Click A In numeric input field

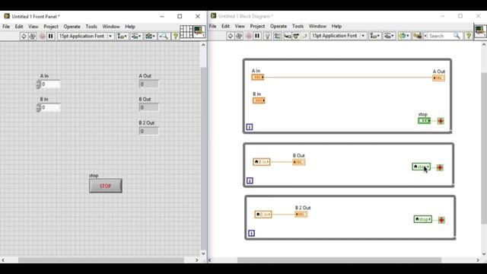click(51, 84)
